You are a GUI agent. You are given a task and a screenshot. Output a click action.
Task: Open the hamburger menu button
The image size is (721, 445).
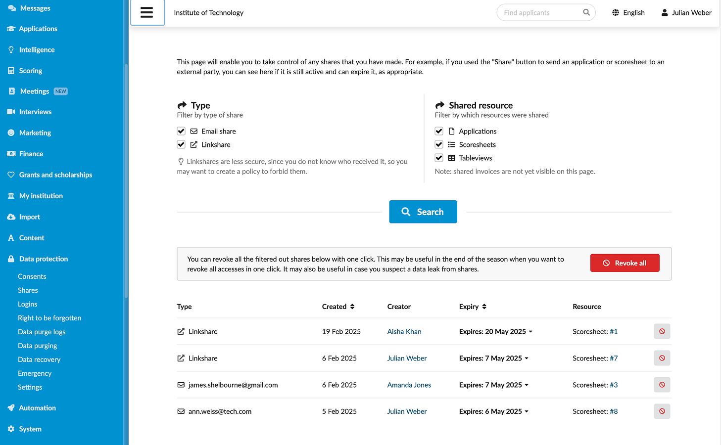(147, 13)
